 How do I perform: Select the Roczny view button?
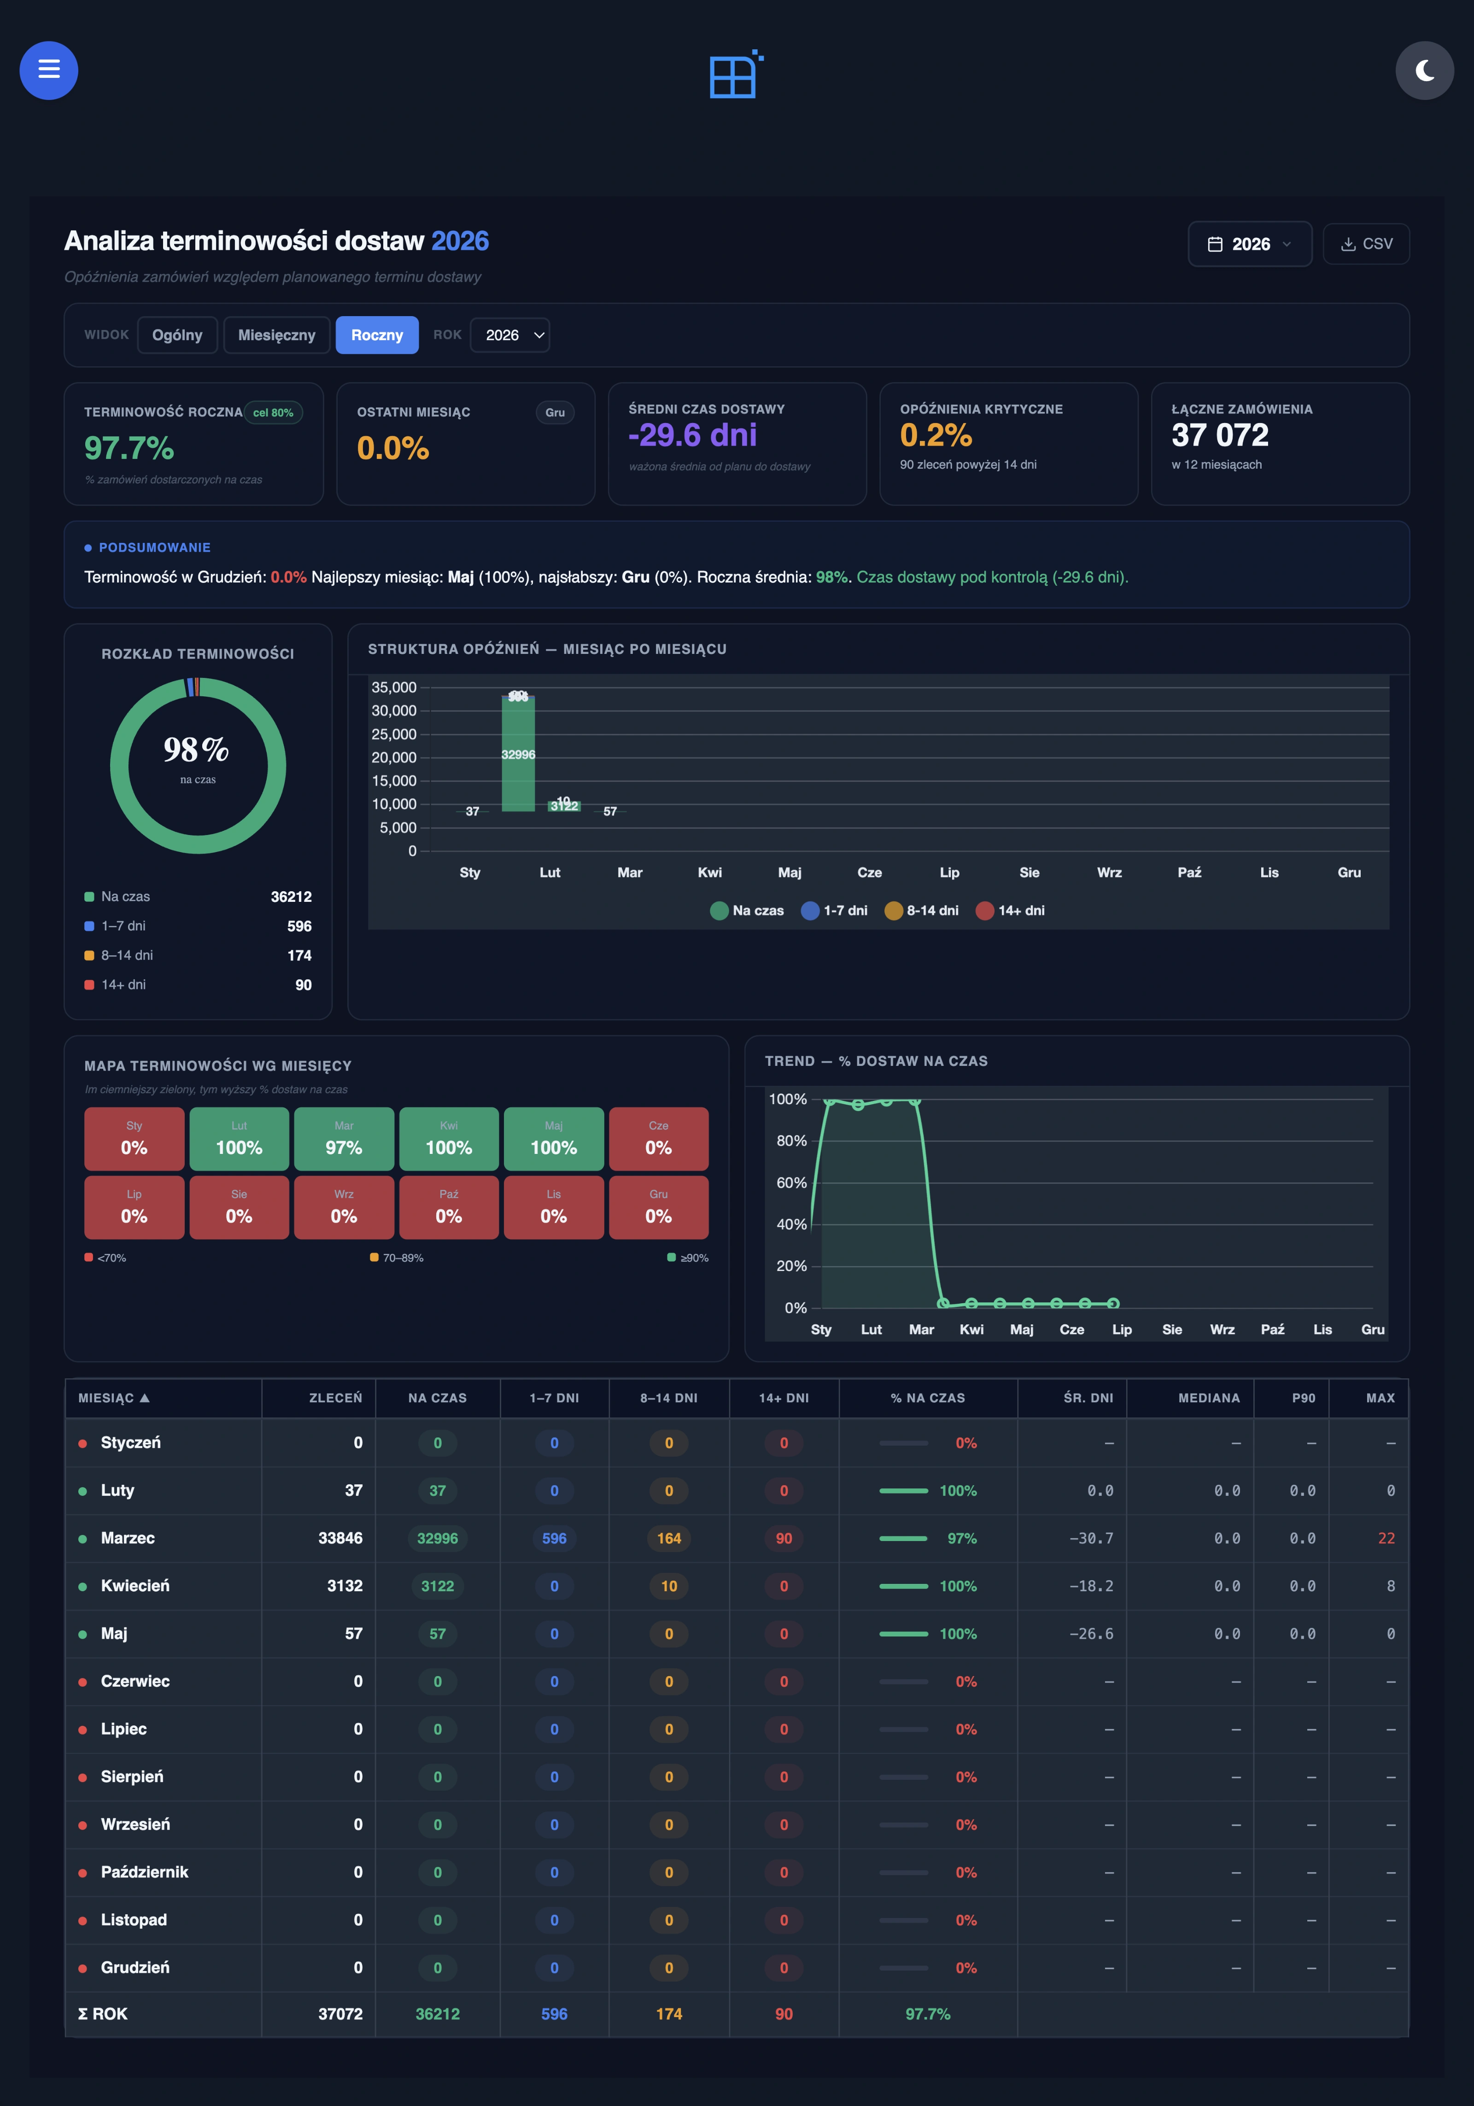point(377,335)
